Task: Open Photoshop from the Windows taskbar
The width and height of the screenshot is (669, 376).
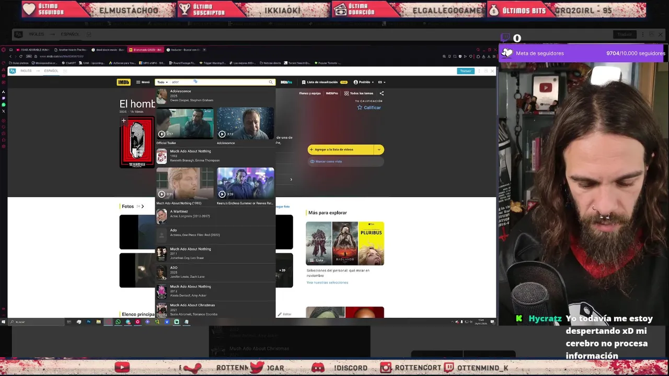Action: (88, 322)
